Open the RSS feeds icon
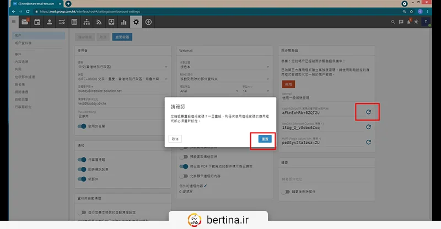This screenshot has height=229, width=441. coord(99,22)
